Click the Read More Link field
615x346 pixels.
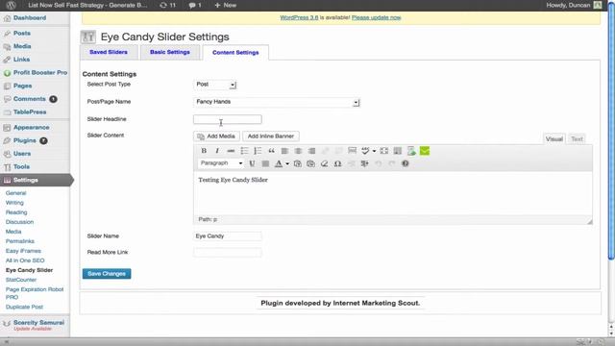pos(228,252)
